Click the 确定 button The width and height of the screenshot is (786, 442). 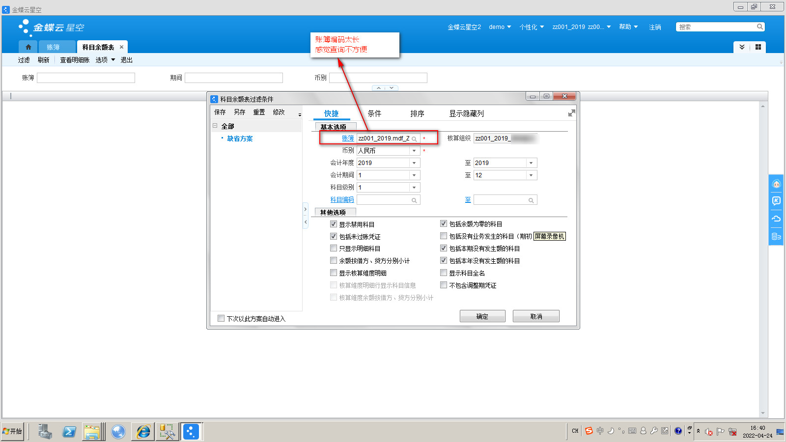482,316
